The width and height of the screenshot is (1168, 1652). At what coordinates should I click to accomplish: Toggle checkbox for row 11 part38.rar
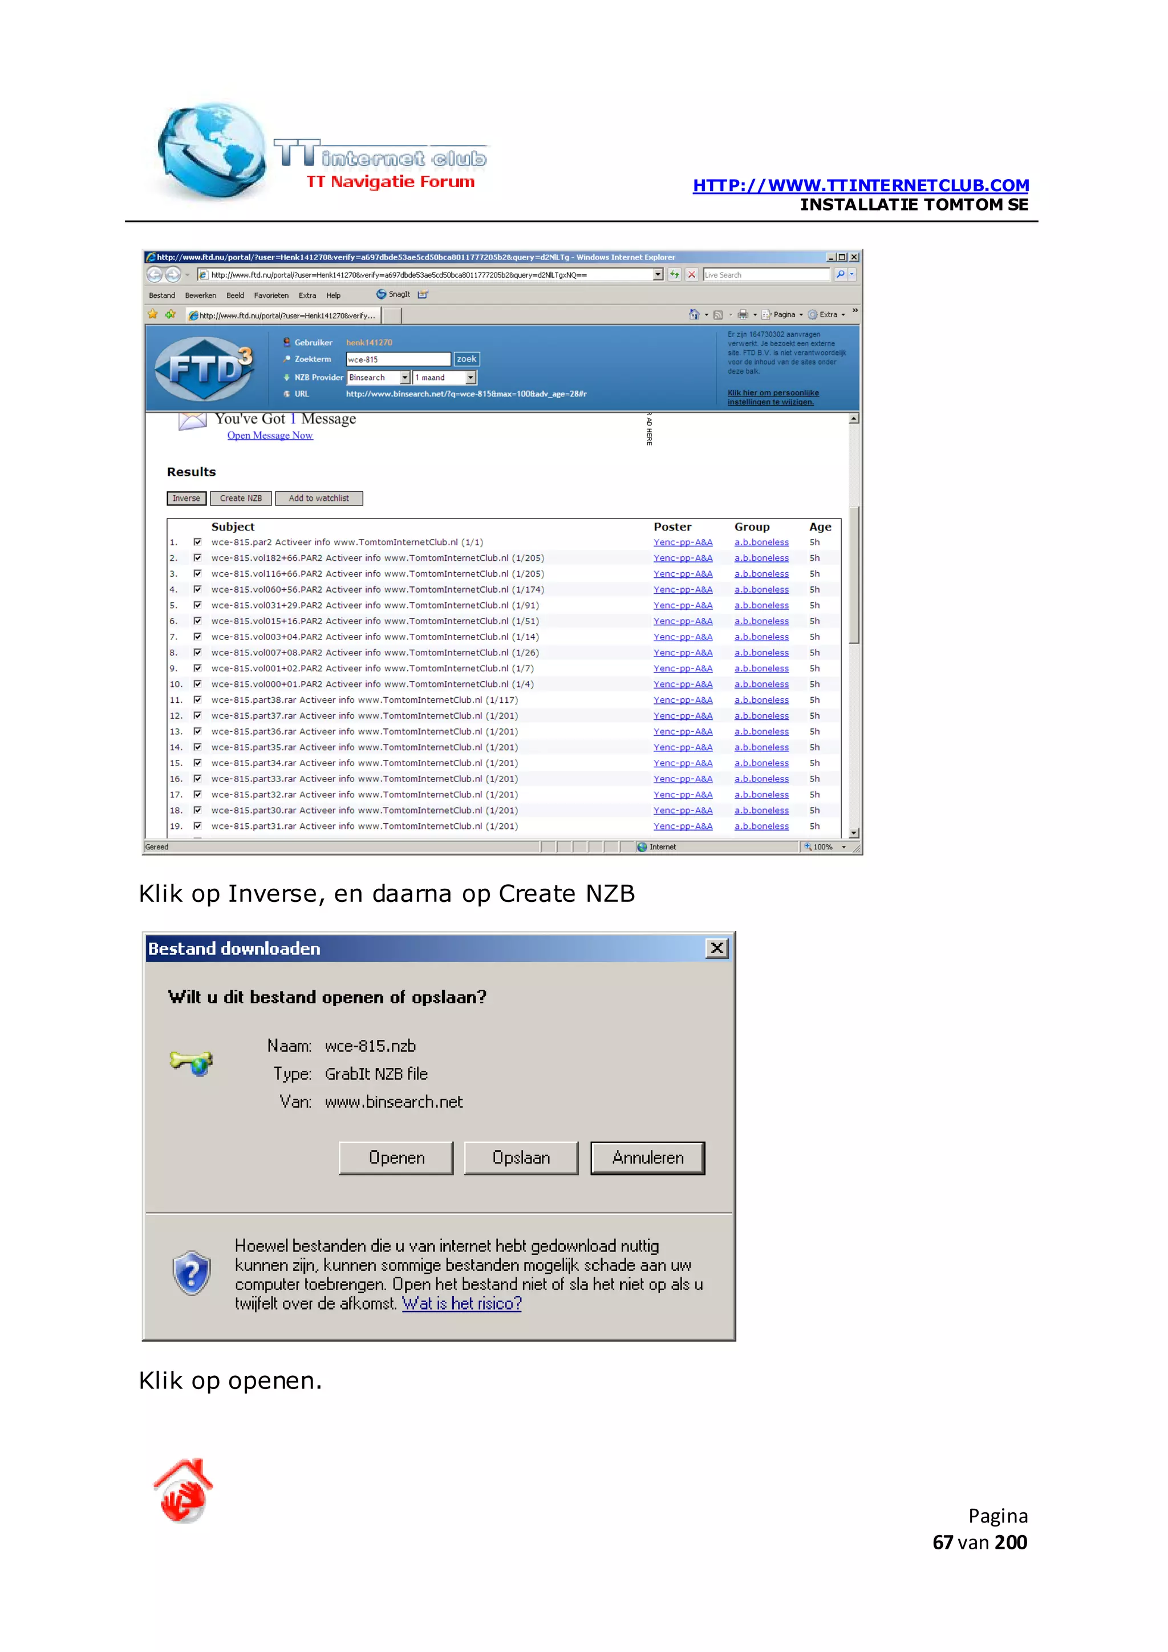[198, 699]
